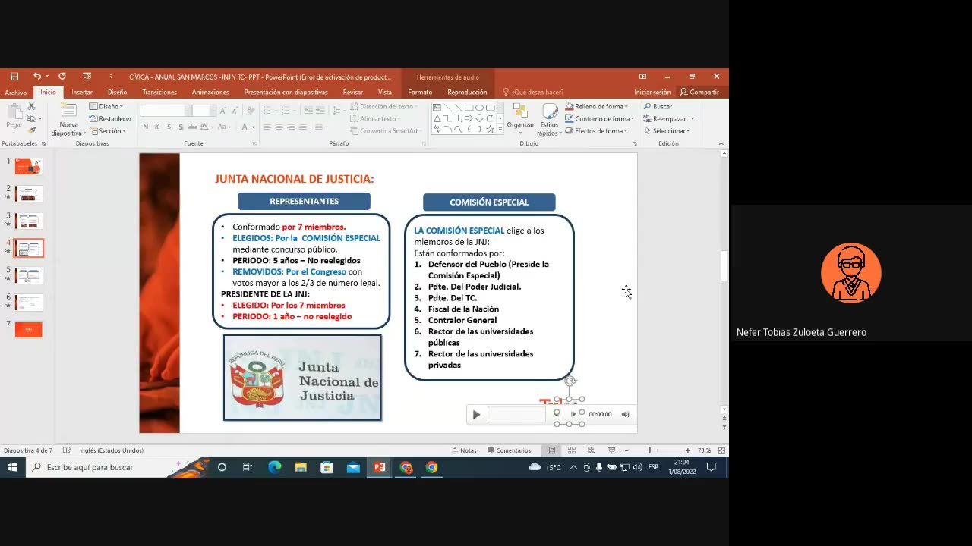Click the Compartir share button

(x=699, y=93)
